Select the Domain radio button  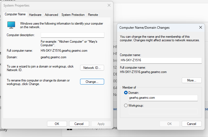(126, 93)
